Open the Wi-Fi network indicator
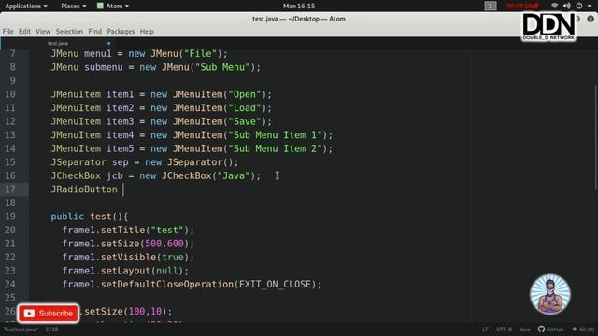 (x=554, y=6)
